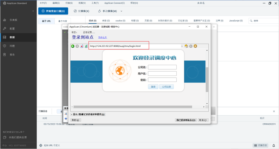Select the 已过滤 (0) tab

tap(183, 21)
